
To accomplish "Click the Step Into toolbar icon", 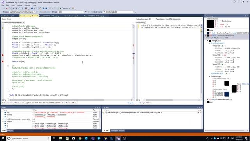I will coord(16,9).
